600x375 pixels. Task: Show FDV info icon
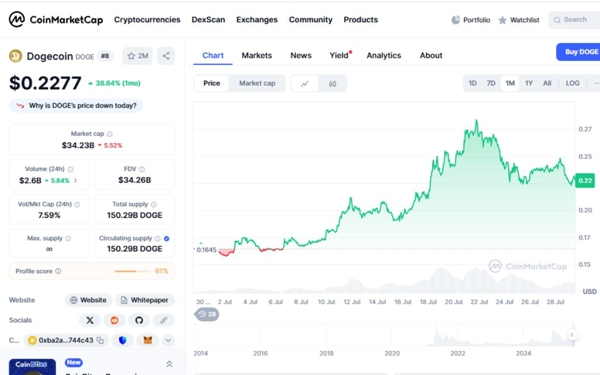coord(142,169)
